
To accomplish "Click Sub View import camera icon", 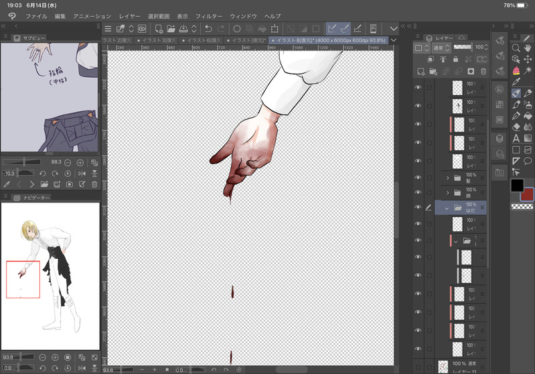I will click(69, 184).
